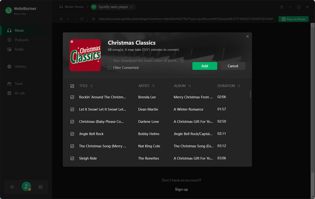Click artist name Dean Martin

click(148, 109)
